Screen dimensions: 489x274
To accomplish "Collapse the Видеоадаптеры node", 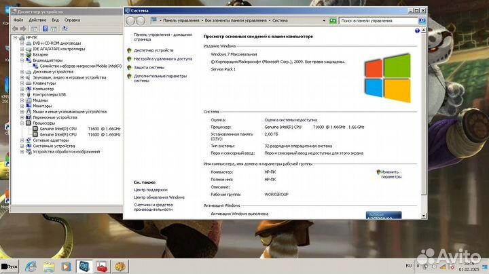I will (22, 60).
